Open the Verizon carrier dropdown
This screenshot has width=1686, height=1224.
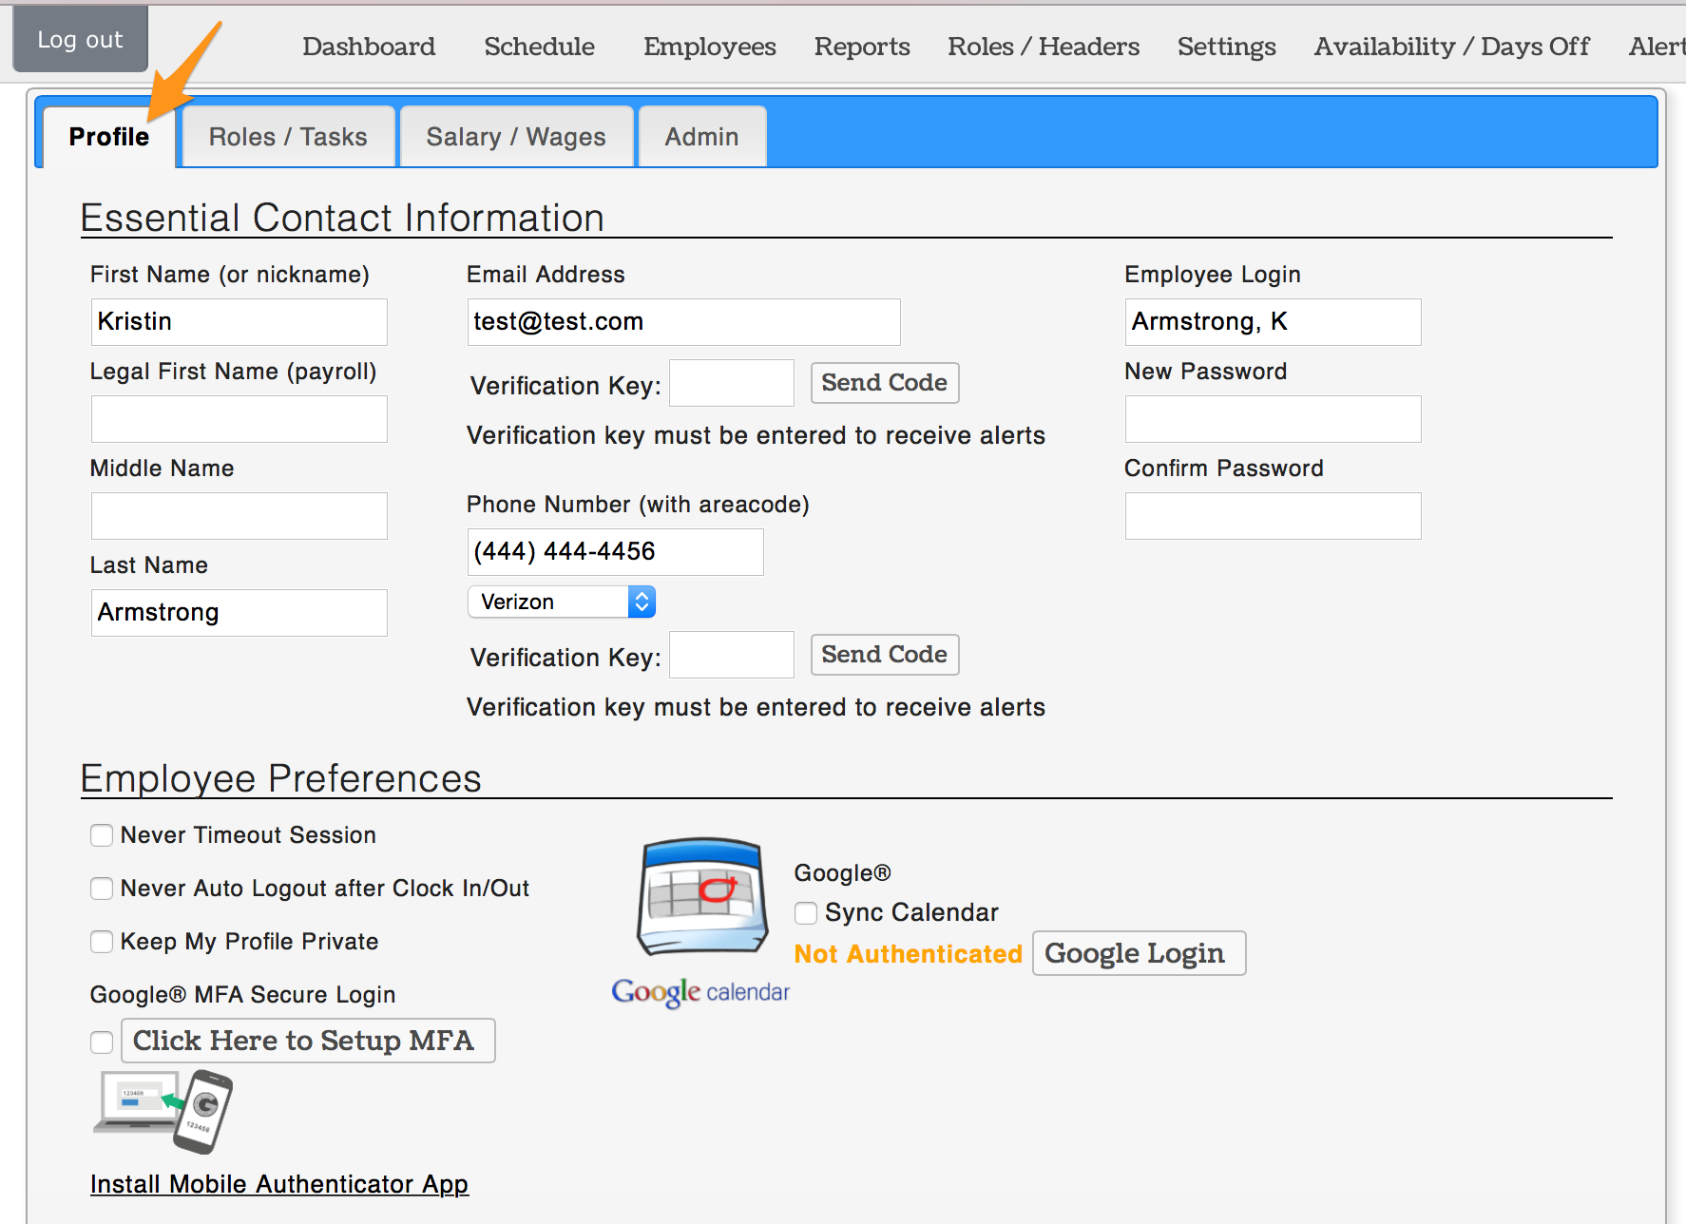[562, 602]
